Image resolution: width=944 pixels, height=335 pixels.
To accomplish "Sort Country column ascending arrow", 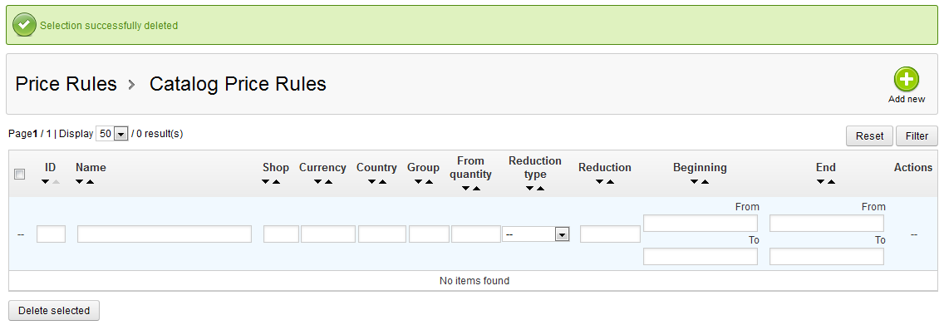I will (x=382, y=182).
